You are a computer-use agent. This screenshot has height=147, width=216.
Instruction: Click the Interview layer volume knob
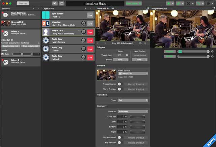click(83, 23)
